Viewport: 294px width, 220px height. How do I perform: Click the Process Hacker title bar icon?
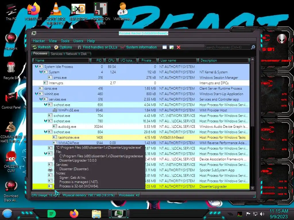pos(34,33)
